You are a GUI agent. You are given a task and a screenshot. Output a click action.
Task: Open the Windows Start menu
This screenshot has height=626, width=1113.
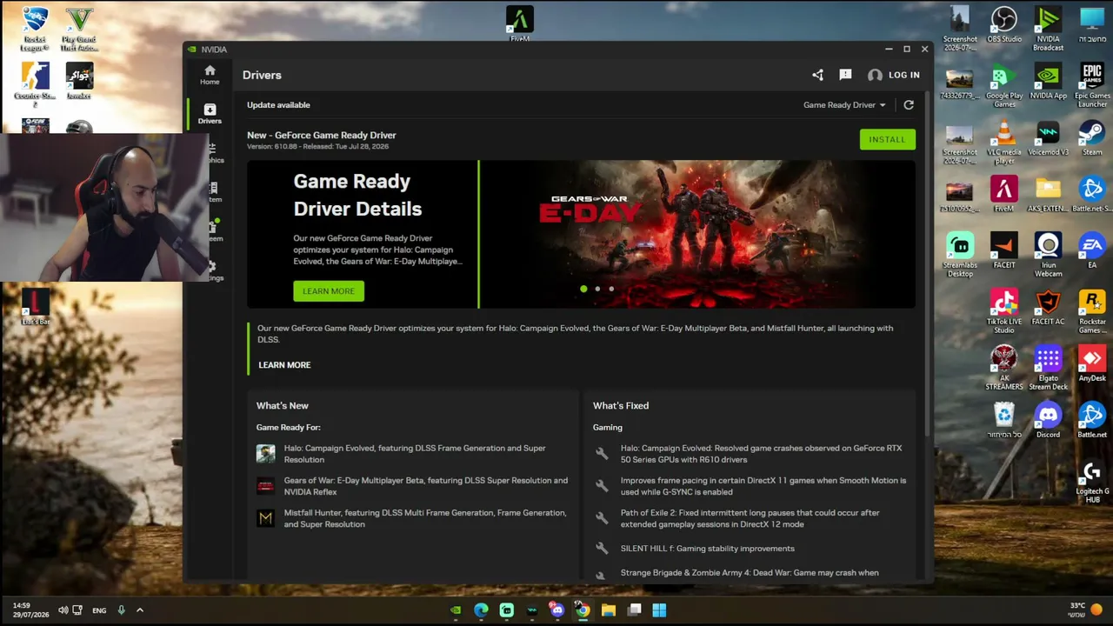pos(659,610)
